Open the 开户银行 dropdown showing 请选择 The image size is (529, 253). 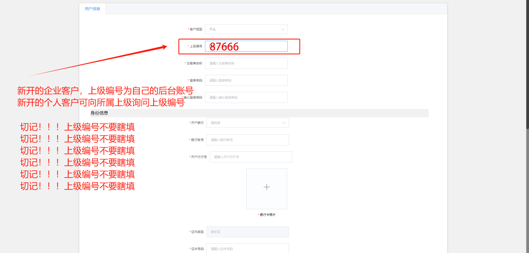click(x=247, y=123)
